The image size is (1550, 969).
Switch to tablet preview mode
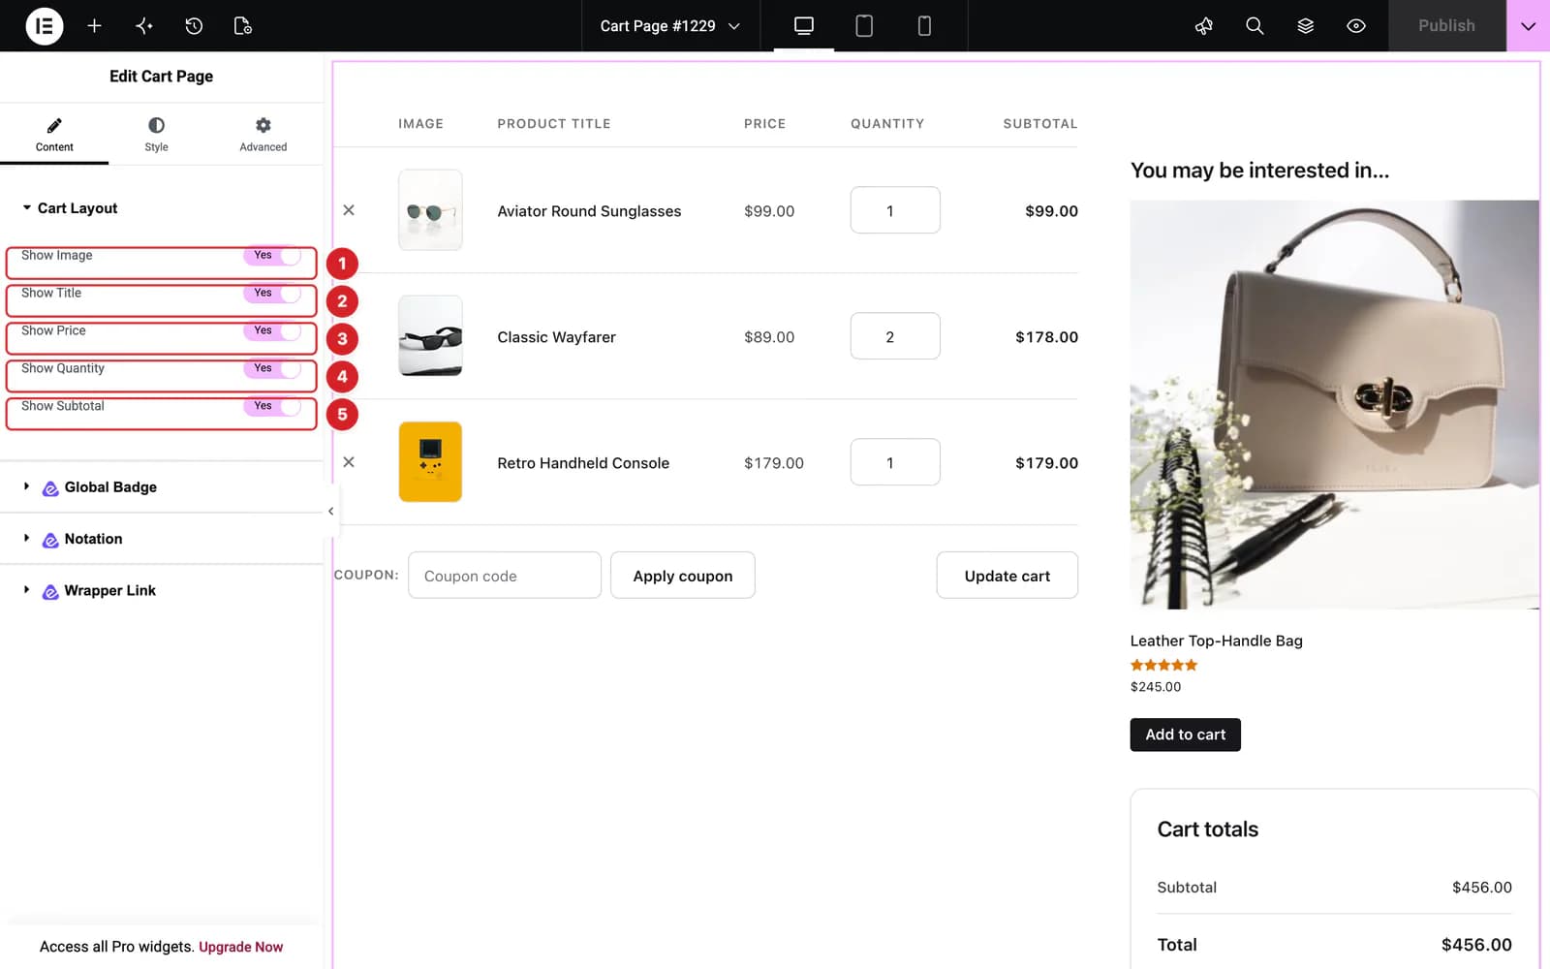tap(864, 26)
